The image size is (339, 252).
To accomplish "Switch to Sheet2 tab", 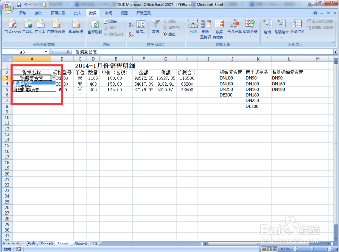I will (x=46, y=243).
